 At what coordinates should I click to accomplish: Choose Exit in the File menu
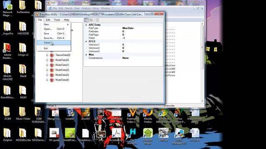(x=54, y=48)
